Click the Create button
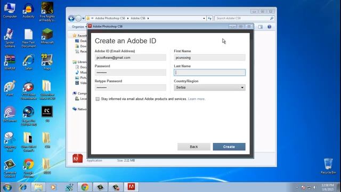This screenshot has width=341, height=192. 229,147
